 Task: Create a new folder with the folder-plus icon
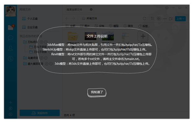pos(171,19)
